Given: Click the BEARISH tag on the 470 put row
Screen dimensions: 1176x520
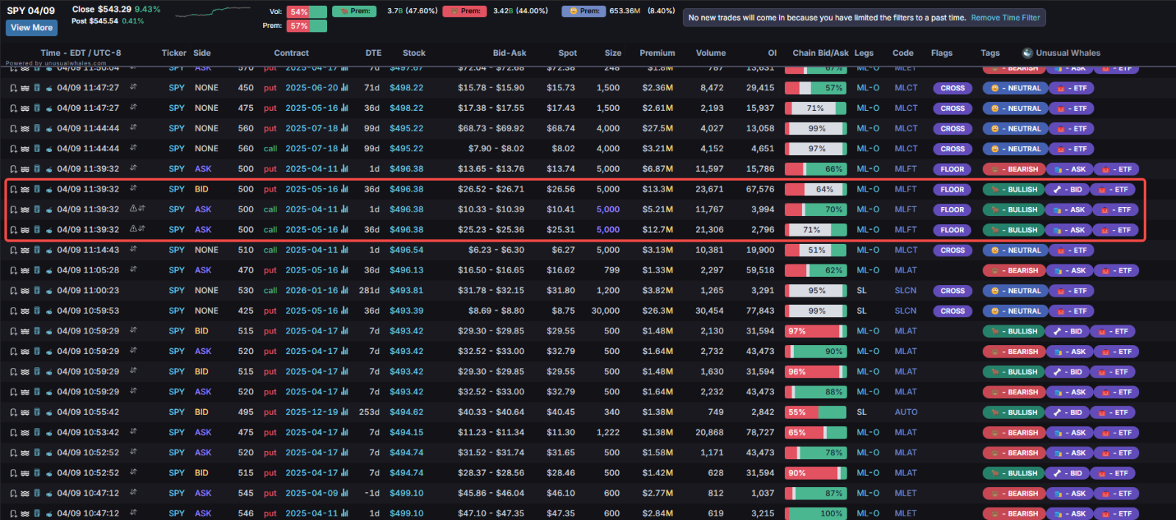Looking at the screenshot, I should [x=1014, y=271].
